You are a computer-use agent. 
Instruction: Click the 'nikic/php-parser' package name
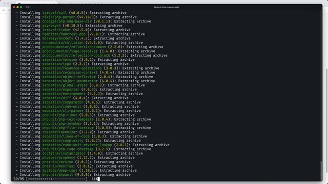[x=58, y=17]
